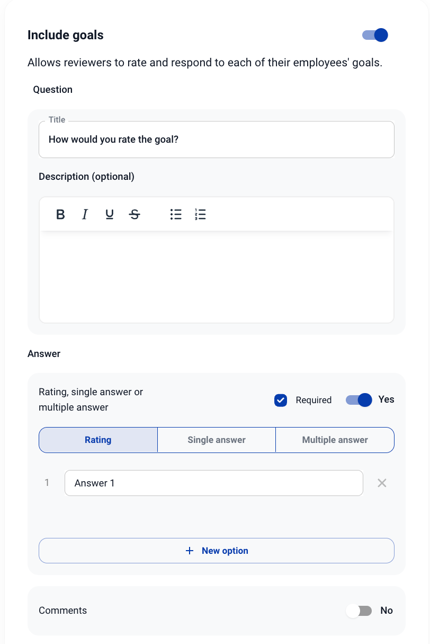This screenshot has height=644, width=430.
Task: Turn off the Include goals switch
Action: tap(375, 35)
